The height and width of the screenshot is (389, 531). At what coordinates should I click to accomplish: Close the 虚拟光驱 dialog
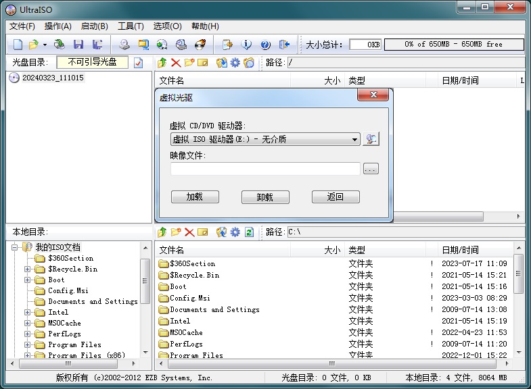point(373,95)
